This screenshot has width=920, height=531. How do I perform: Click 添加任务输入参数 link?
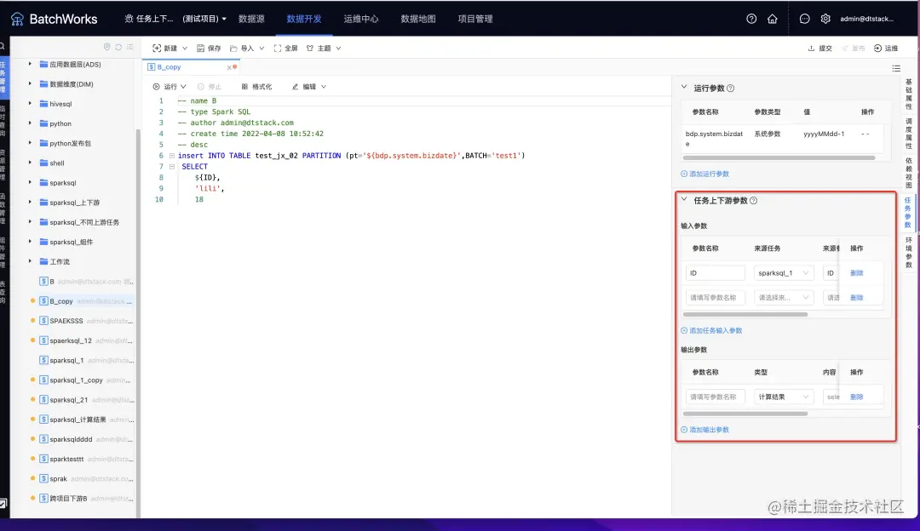tap(711, 330)
